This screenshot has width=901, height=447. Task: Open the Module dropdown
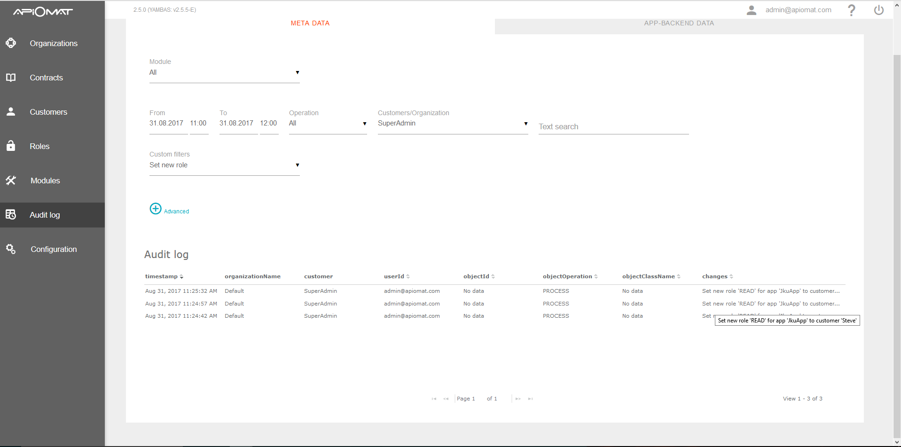coord(224,73)
